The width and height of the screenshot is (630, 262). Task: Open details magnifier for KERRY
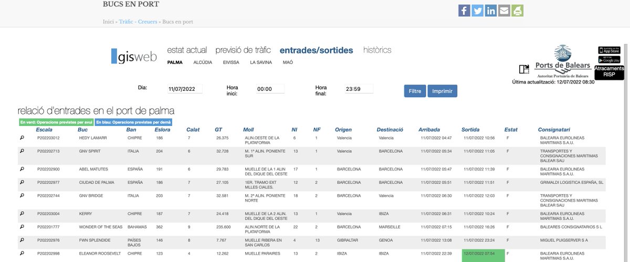22,213
